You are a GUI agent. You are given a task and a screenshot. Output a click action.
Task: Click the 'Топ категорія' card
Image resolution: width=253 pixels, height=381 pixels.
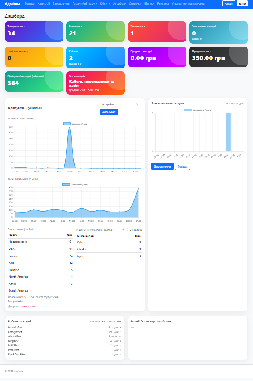coord(96,83)
